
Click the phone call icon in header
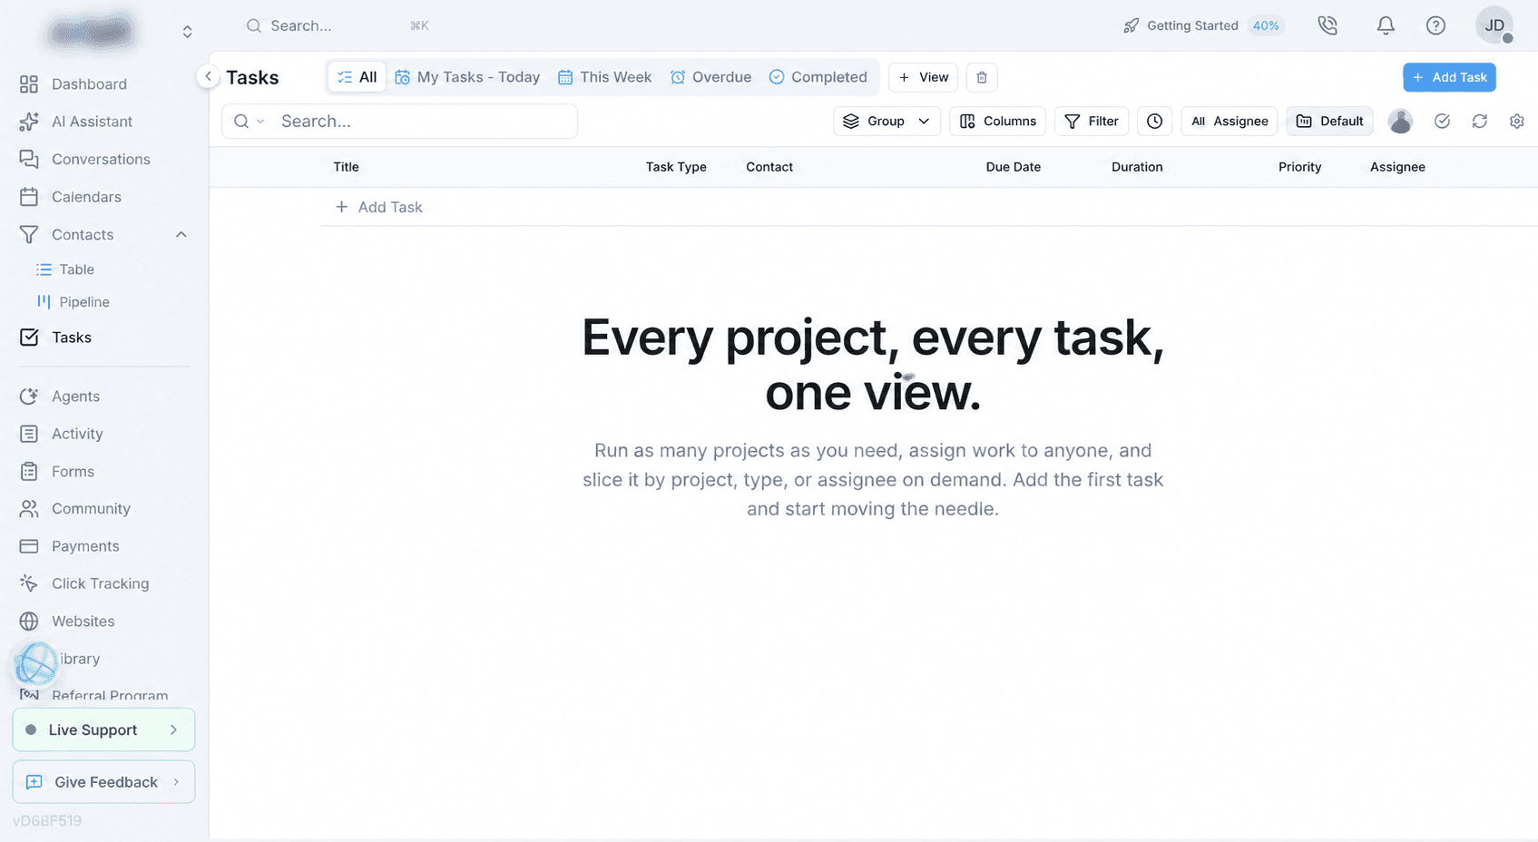click(1327, 25)
